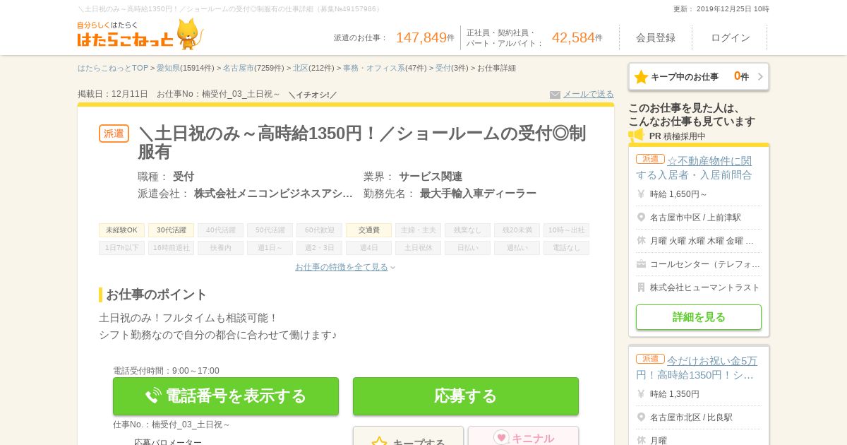The height and width of the screenshot is (445, 847).
Task: Click the キープする button
Action: tap(408, 436)
